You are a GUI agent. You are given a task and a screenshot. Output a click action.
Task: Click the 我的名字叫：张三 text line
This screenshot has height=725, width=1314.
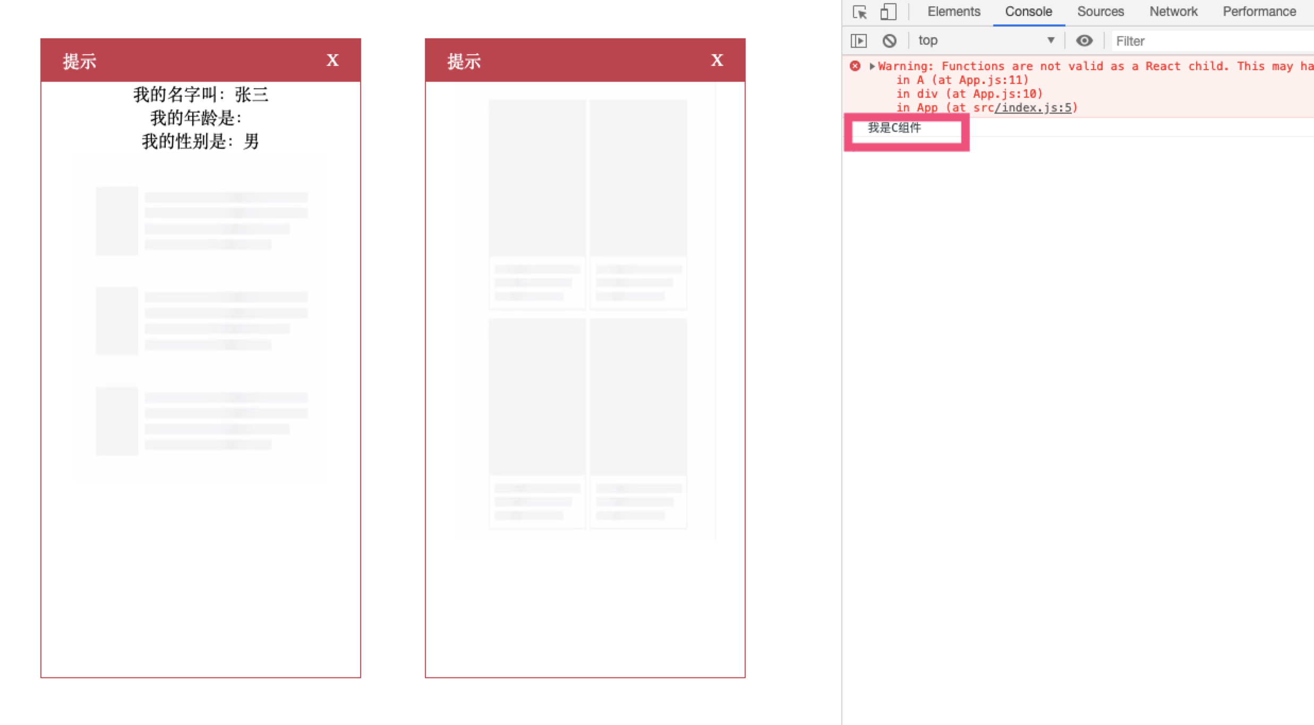(201, 95)
